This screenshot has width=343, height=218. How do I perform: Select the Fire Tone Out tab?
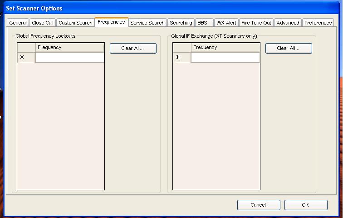click(x=256, y=23)
